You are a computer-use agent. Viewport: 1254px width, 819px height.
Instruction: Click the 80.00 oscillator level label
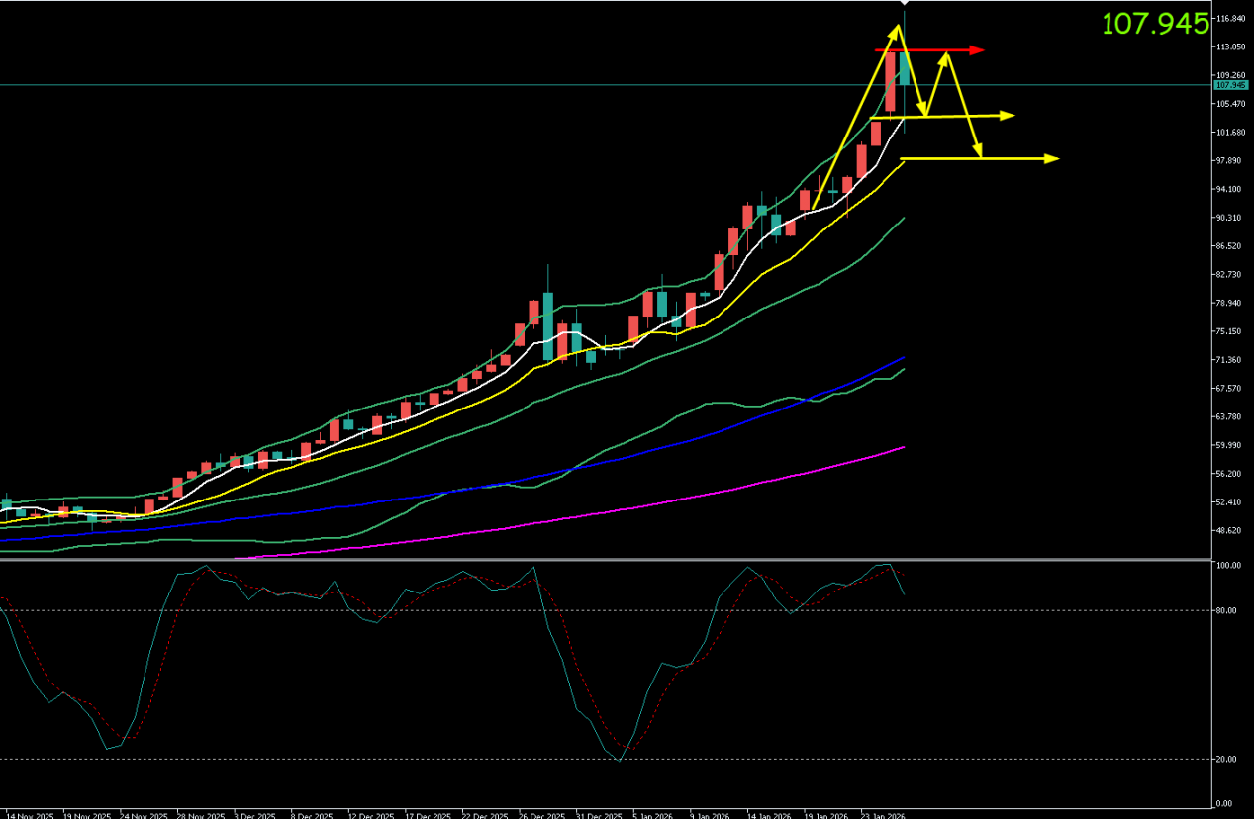click(1227, 610)
